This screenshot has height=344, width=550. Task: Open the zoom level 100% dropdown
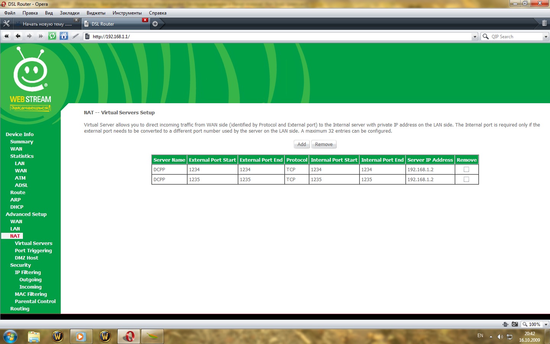pos(546,325)
